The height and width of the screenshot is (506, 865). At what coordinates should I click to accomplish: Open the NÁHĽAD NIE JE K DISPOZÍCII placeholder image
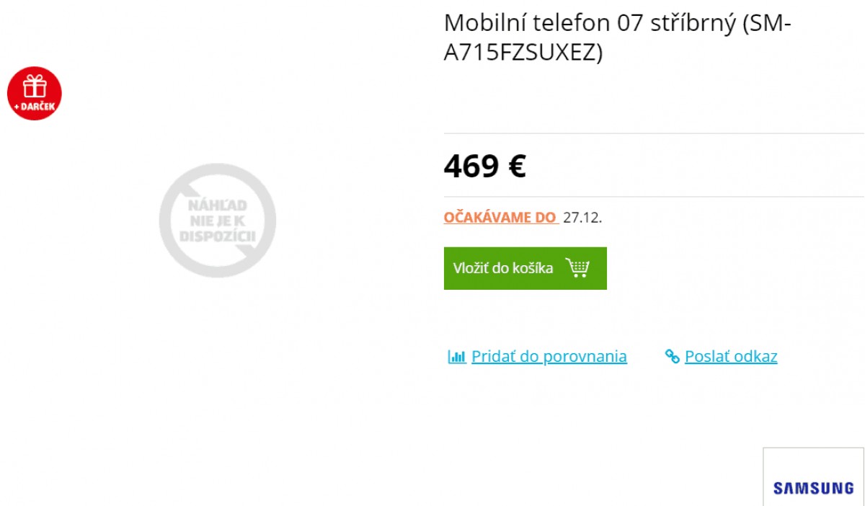(217, 221)
